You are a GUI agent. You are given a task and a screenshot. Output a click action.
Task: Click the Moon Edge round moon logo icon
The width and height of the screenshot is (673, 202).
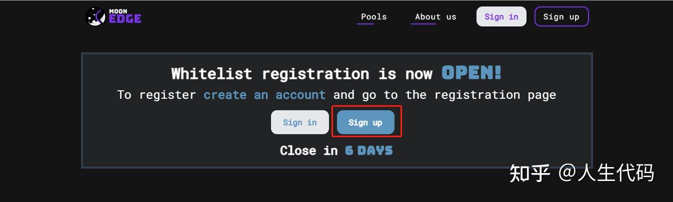coord(95,16)
